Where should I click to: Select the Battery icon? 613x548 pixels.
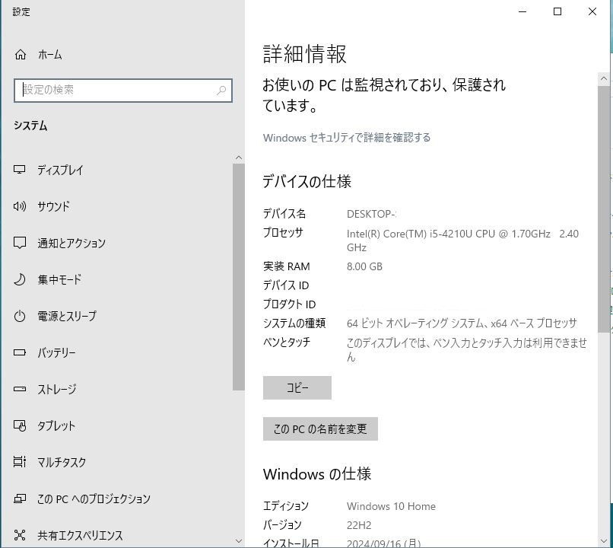21,352
